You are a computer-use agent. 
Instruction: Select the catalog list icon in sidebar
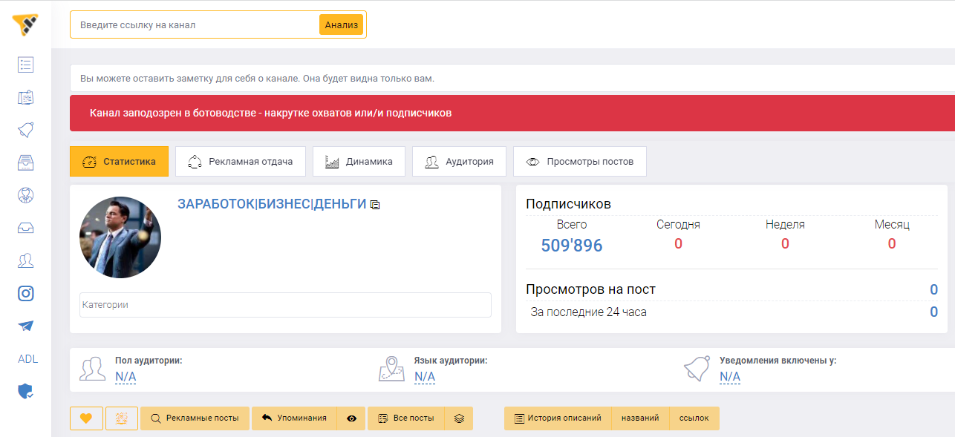click(25, 65)
